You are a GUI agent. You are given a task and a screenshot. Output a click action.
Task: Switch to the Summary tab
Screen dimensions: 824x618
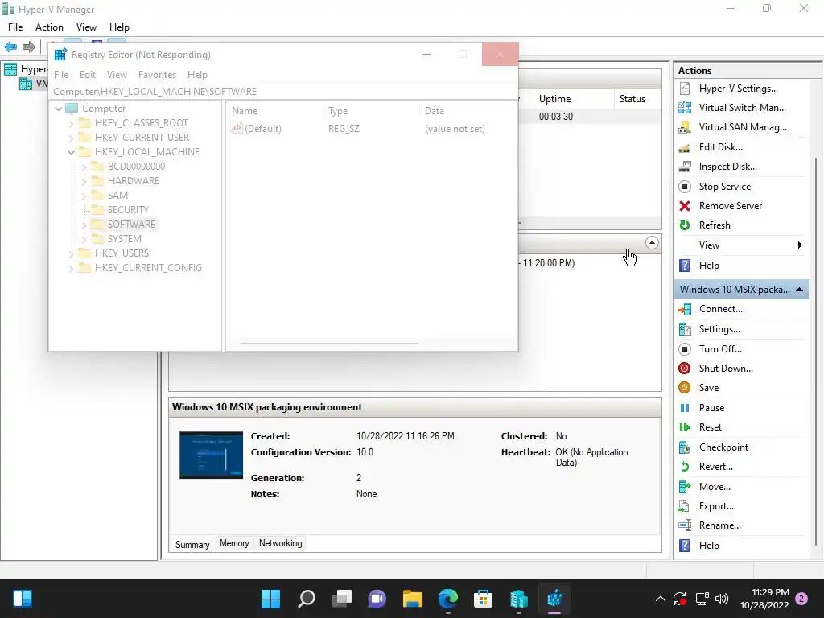192,545
